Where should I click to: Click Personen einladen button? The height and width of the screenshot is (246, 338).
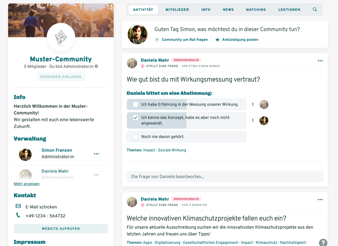(x=61, y=77)
